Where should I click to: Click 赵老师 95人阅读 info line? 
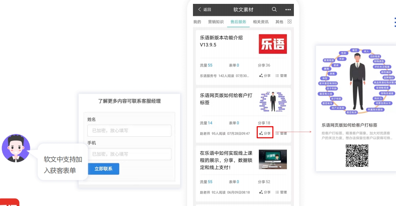coord(225,134)
